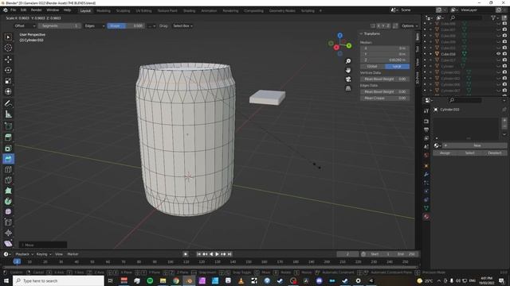Screen dimensions: 510x286
Task: Open the Offset width type dropdown
Action: pos(25,25)
